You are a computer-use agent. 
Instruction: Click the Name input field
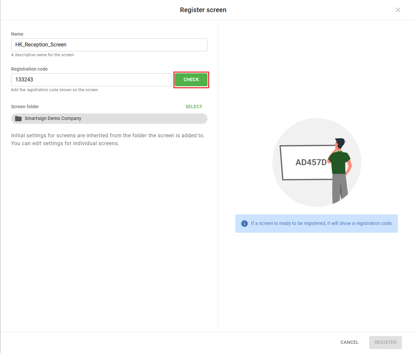coord(109,45)
